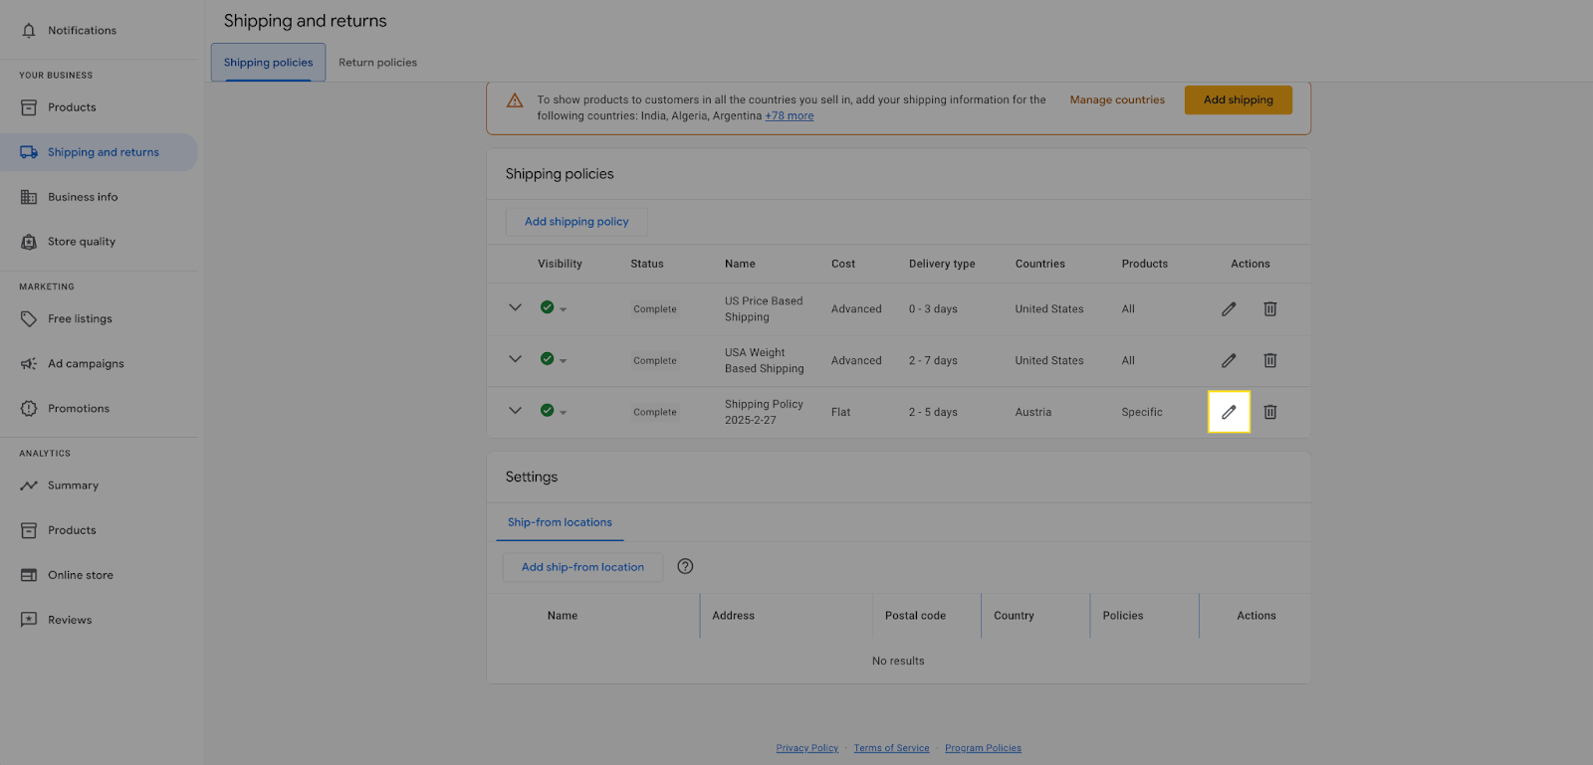Screen dimensions: 1593x765
Task: Click the Business info building icon
Action: 29,197
